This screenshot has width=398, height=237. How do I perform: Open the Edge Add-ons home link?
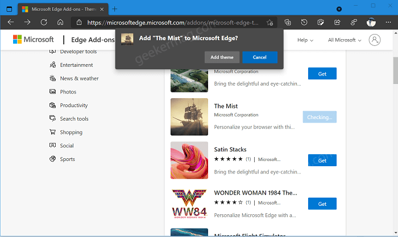tap(93, 40)
